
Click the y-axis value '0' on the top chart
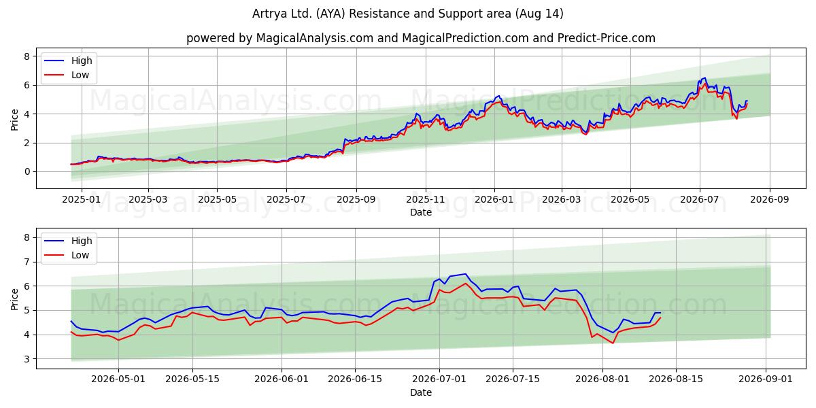27,171
